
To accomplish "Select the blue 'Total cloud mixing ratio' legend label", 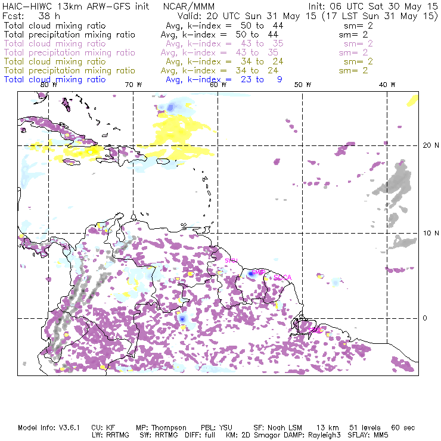I will coord(55,80).
